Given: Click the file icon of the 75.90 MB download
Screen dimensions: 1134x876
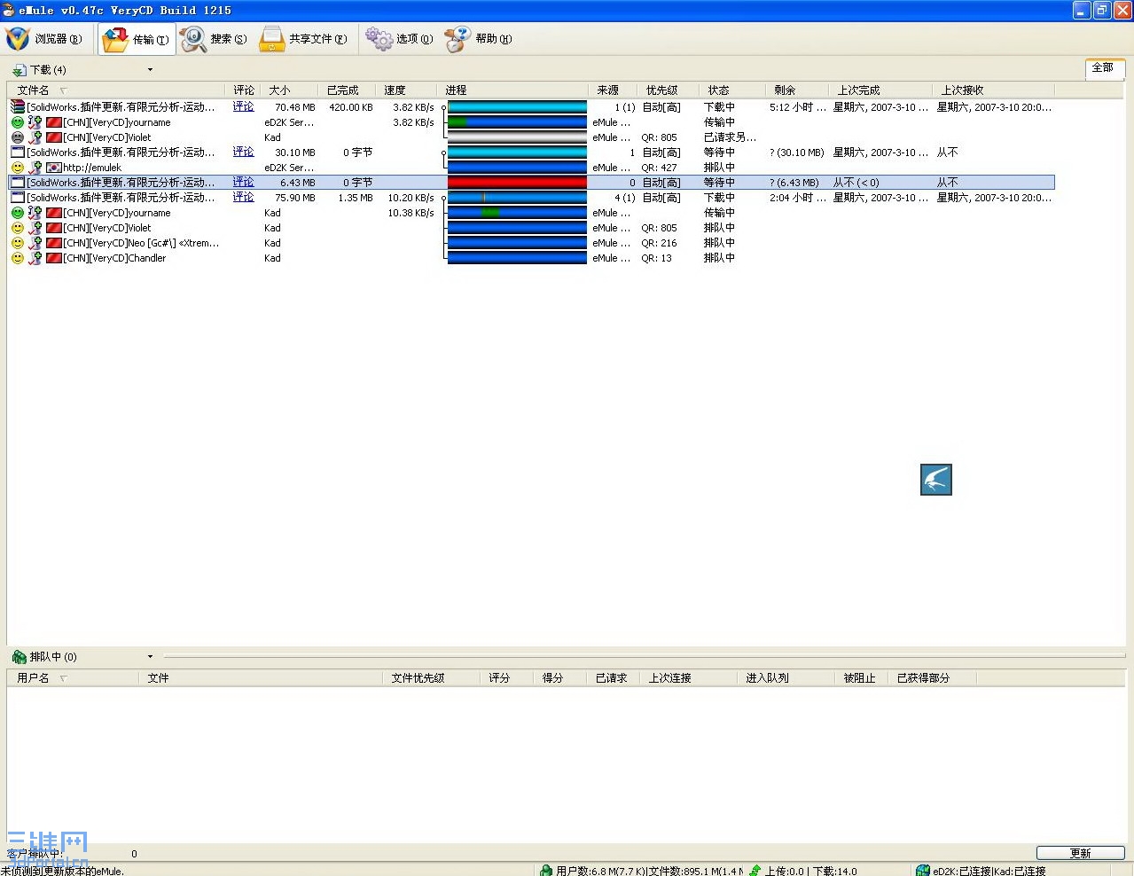Looking at the screenshot, I should click(x=17, y=197).
